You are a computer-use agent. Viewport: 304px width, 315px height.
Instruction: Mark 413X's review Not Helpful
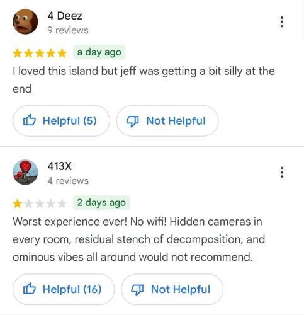click(x=172, y=289)
